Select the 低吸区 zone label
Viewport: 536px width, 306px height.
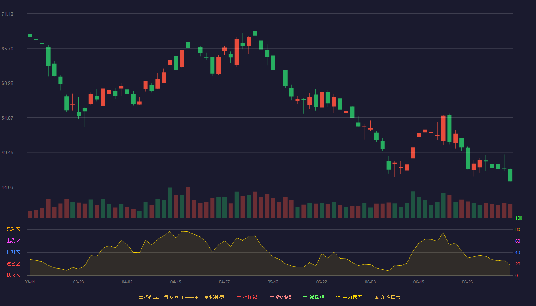point(13,275)
